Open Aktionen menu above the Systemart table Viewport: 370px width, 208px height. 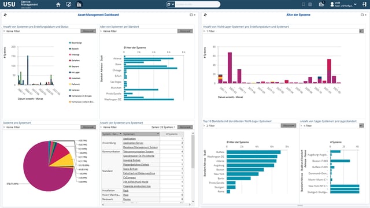click(185, 127)
